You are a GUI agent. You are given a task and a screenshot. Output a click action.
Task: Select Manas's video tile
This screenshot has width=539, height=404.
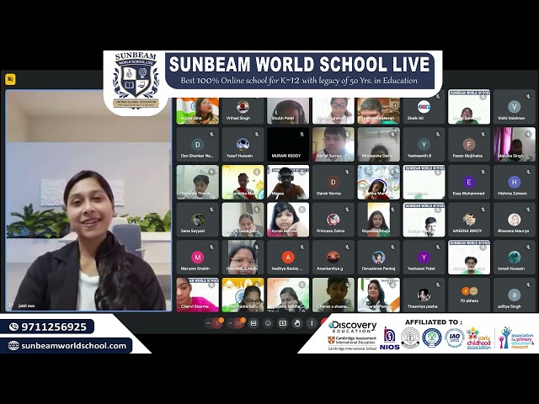pyautogui.click(x=288, y=182)
